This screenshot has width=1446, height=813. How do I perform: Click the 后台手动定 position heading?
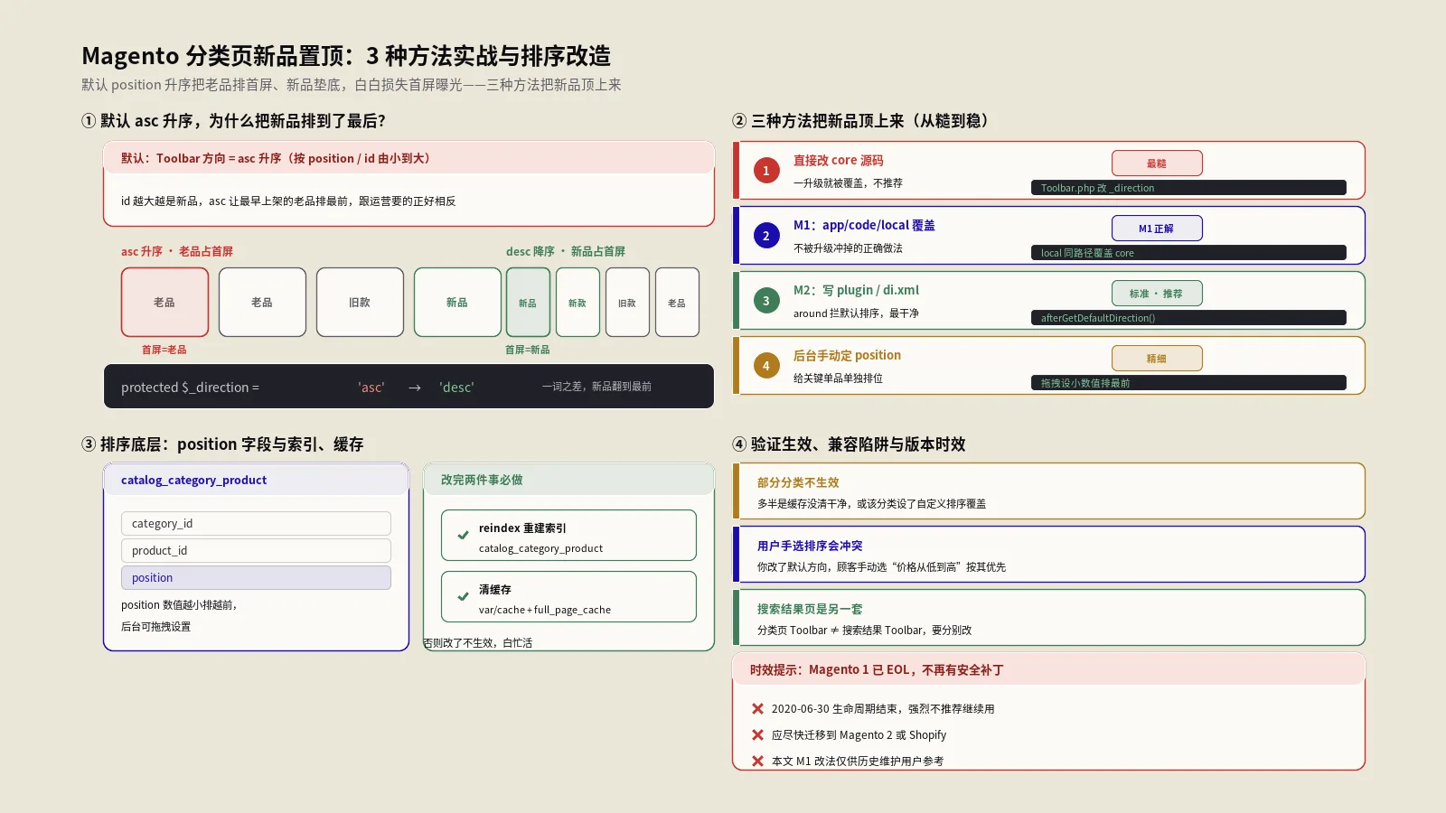click(x=847, y=355)
